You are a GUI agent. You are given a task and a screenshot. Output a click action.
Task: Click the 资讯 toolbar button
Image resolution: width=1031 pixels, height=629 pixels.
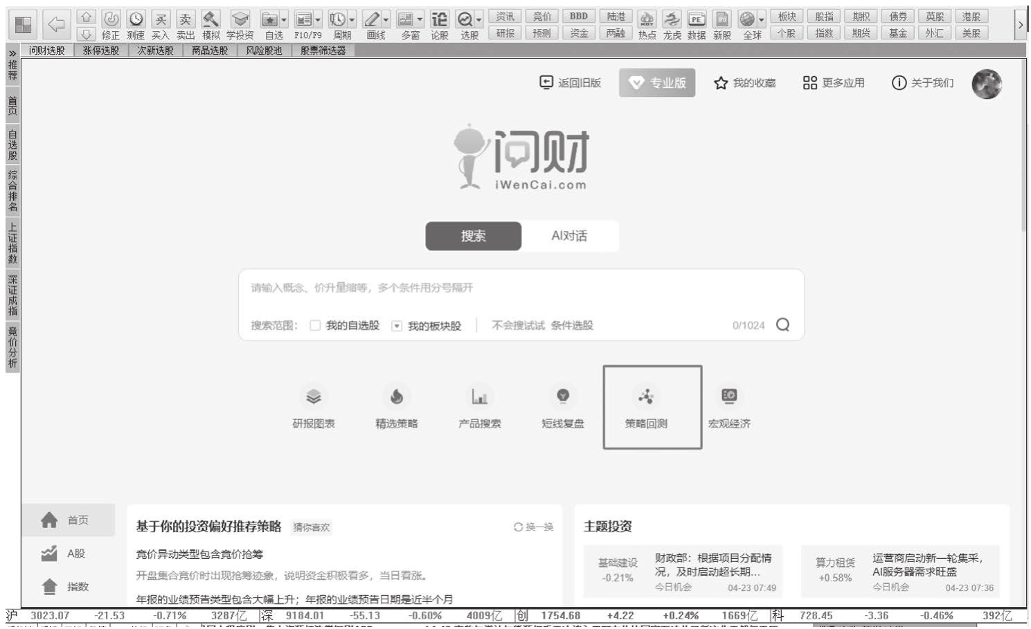pos(505,17)
